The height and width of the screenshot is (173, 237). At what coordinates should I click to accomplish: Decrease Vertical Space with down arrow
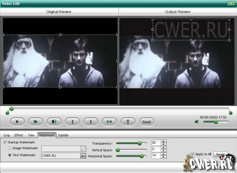163,151
